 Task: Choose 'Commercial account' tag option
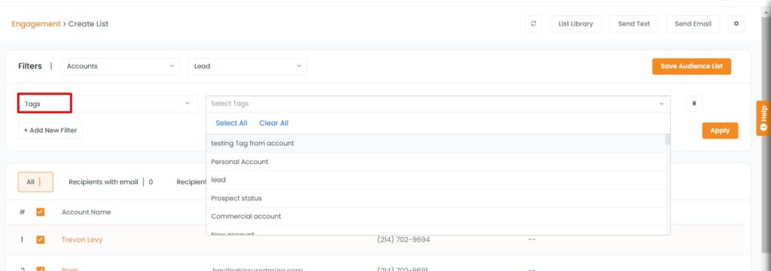pos(436,216)
